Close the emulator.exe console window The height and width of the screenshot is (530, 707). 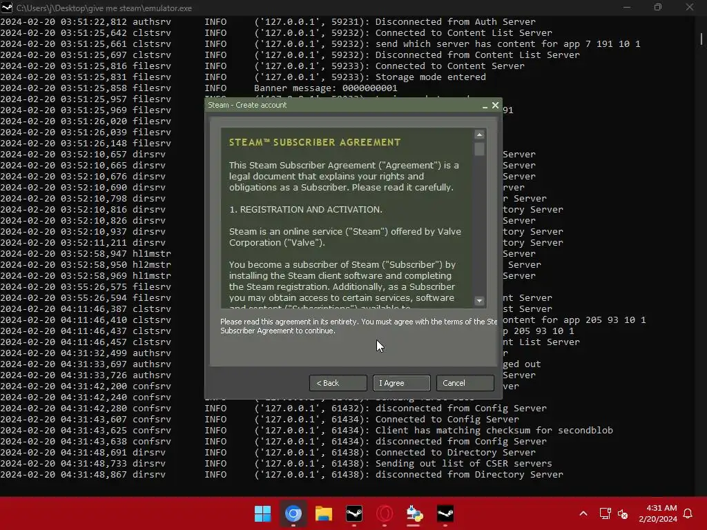[x=690, y=7]
